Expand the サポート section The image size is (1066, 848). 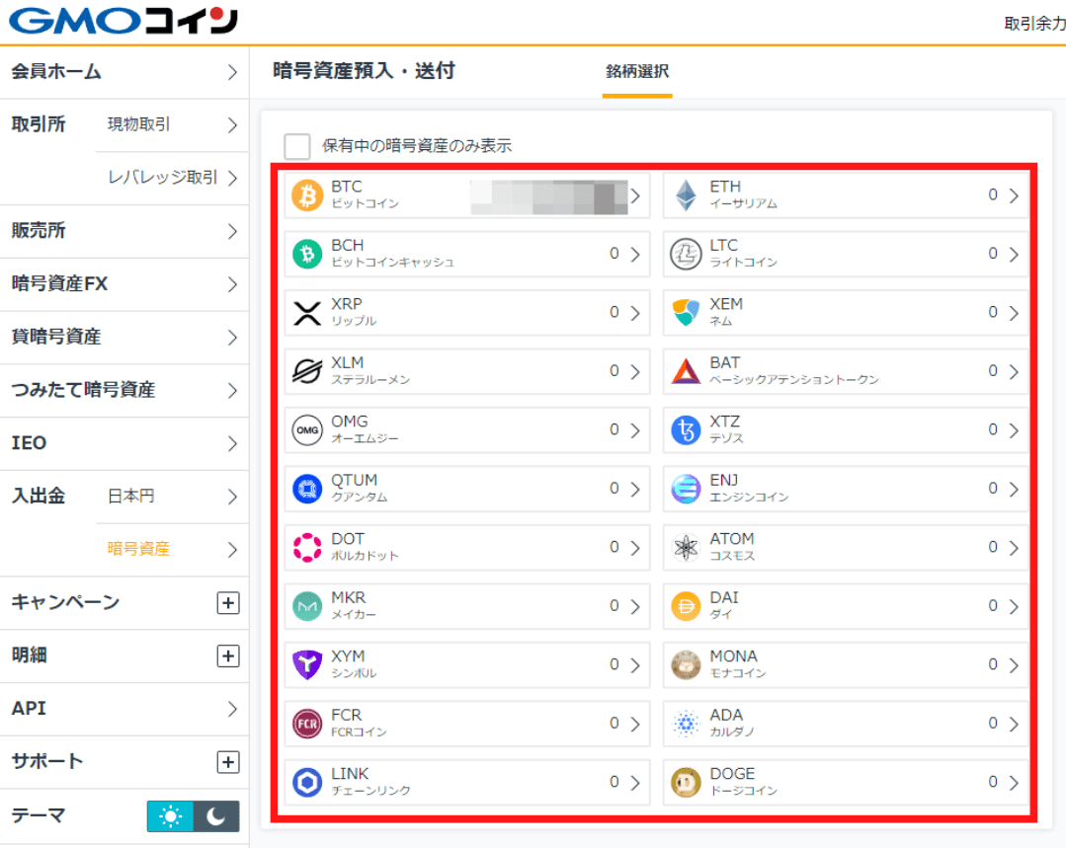point(228,761)
